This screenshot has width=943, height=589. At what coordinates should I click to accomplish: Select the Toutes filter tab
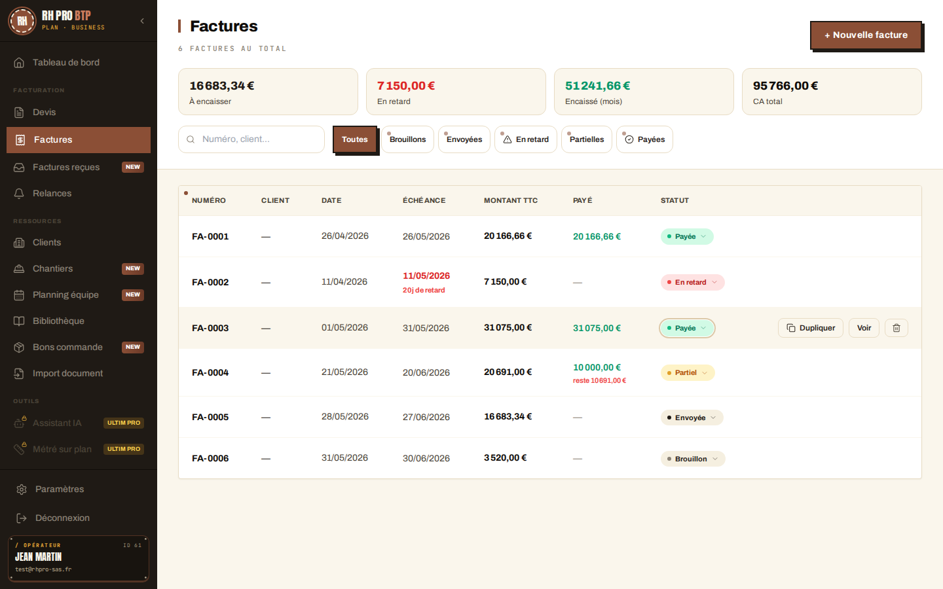[x=354, y=139]
